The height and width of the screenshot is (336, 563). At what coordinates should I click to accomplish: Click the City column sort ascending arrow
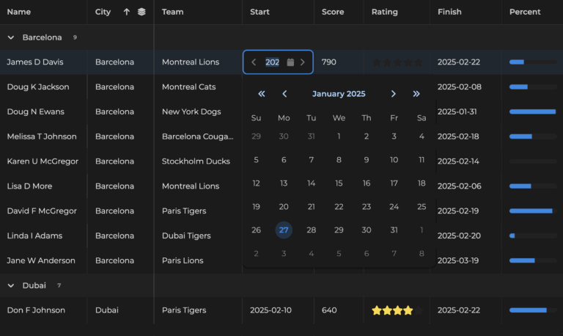[126, 12]
